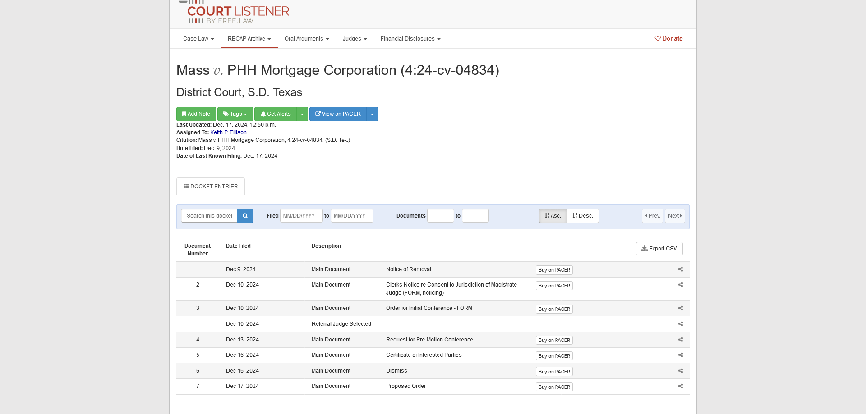The image size is (866, 414).
Task: Click the search magnifier button
Action: coord(245,216)
